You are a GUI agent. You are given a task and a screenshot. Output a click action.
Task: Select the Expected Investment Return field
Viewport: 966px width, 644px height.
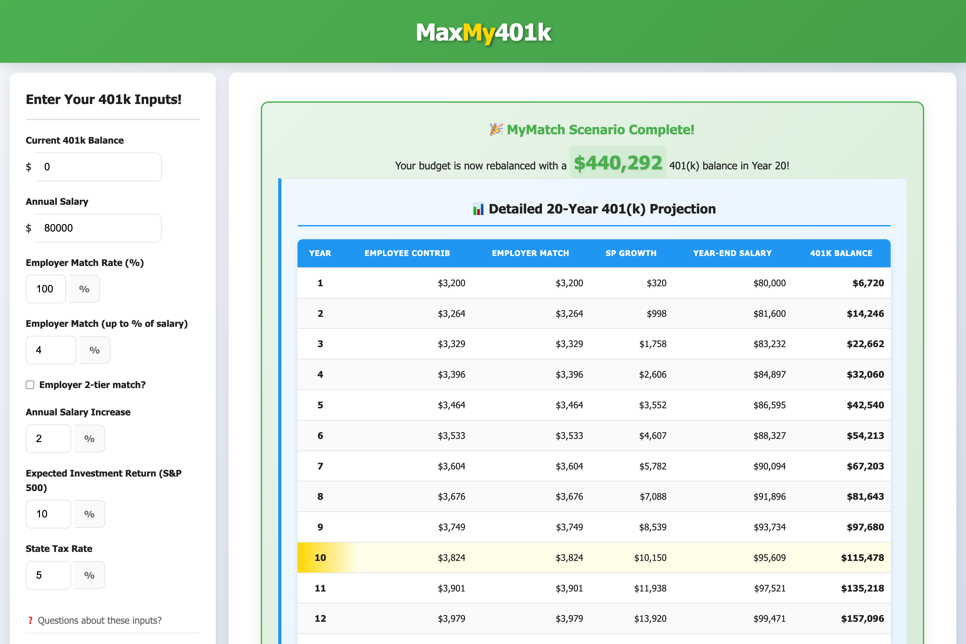tap(48, 514)
